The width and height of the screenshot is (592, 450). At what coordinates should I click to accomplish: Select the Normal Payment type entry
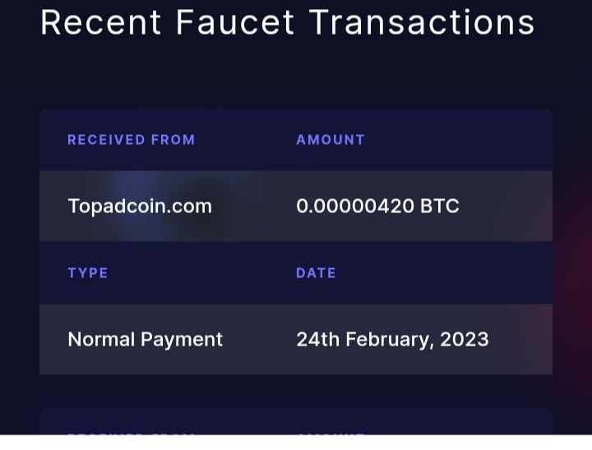(145, 339)
